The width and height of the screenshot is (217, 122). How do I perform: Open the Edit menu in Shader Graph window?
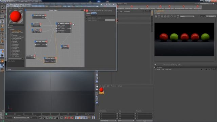(11, 8)
